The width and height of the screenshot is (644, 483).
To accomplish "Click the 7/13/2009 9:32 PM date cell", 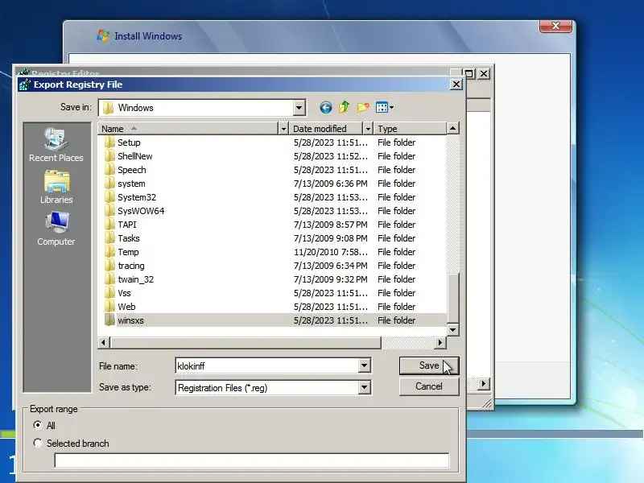I will tap(330, 279).
